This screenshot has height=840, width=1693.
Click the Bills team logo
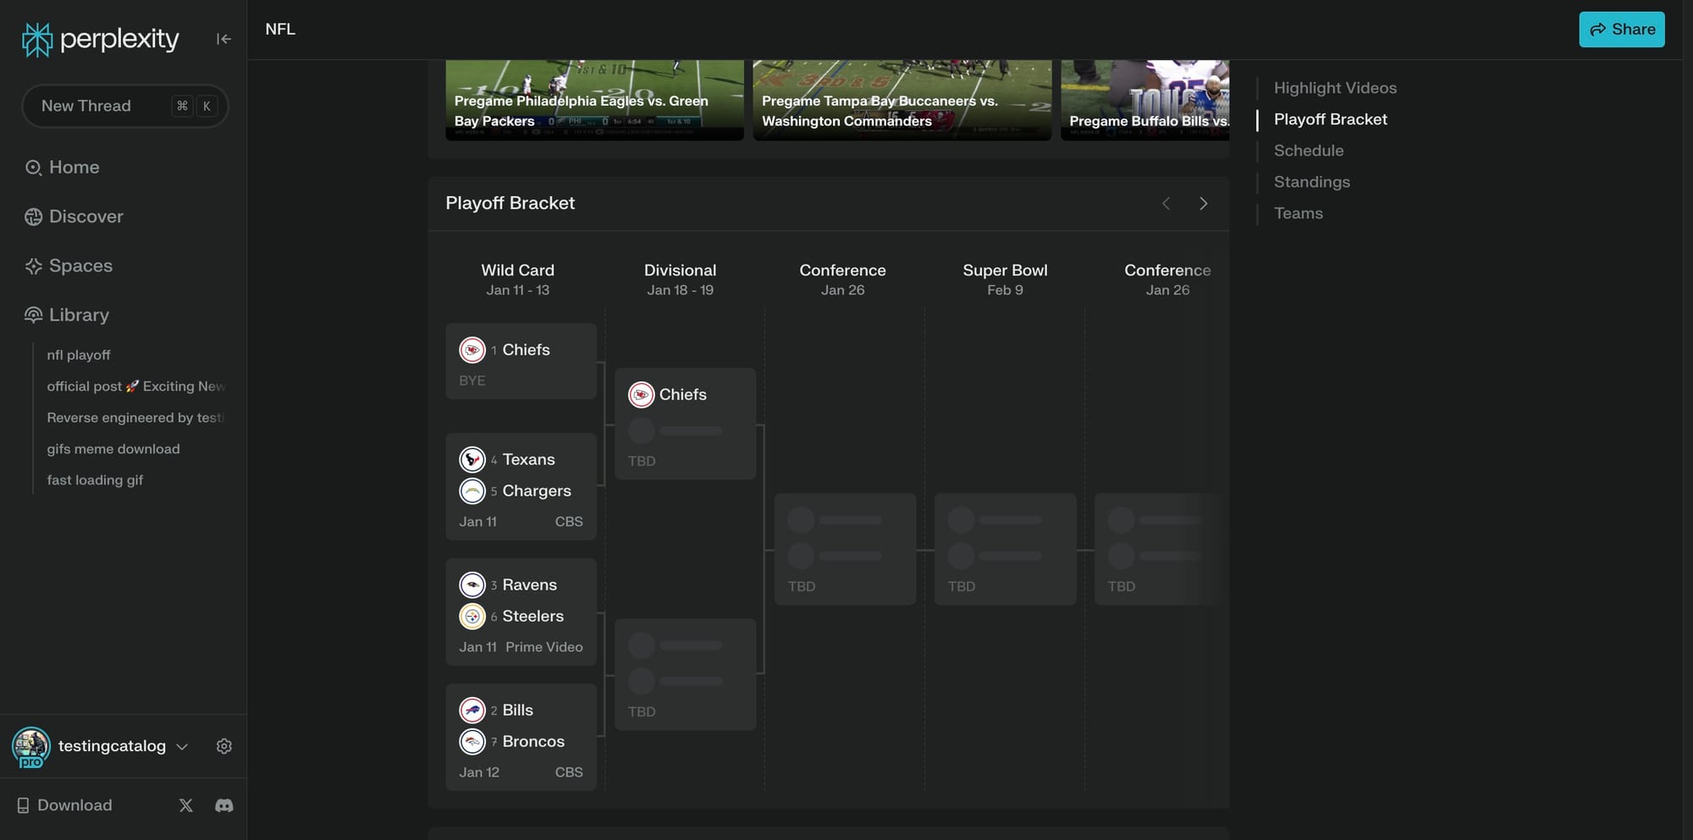point(472,711)
